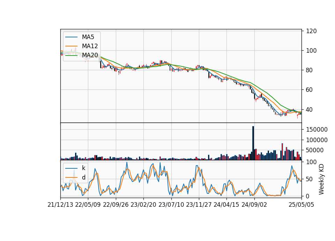Click the MA12 legend label
This screenshot has width=335, height=241.
pyautogui.click(x=90, y=46)
